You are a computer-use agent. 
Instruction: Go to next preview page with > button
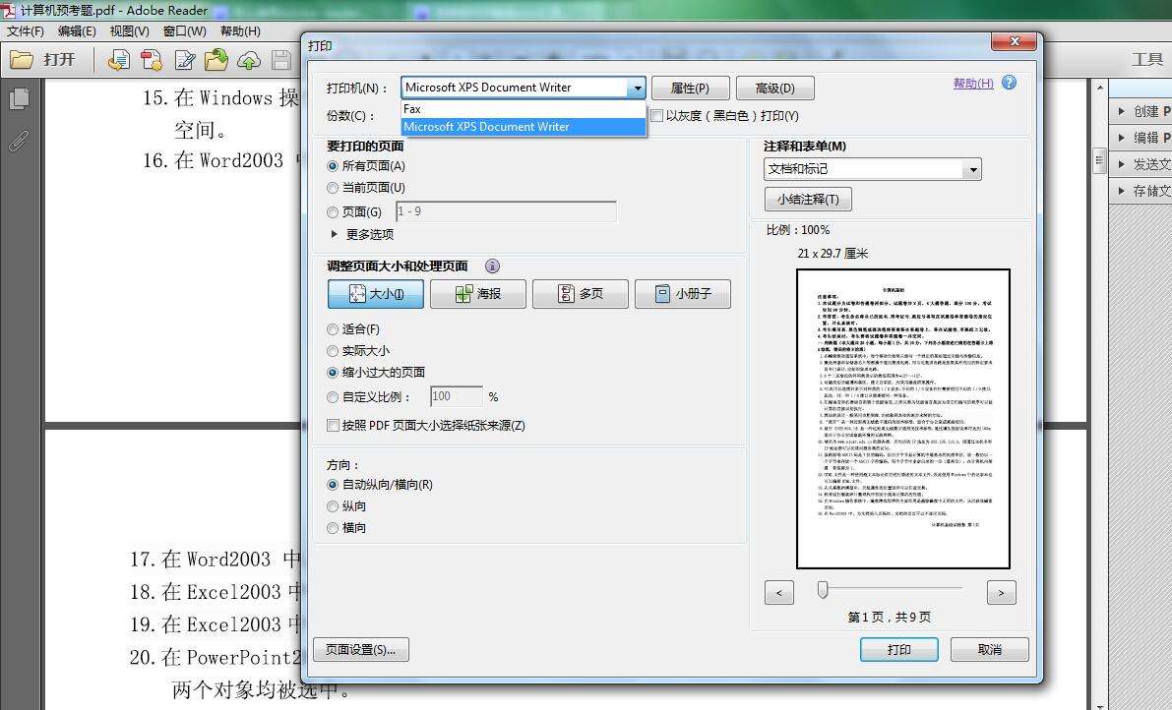[1002, 593]
